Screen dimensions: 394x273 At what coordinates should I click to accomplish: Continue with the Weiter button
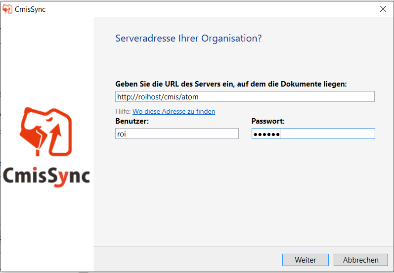click(306, 260)
